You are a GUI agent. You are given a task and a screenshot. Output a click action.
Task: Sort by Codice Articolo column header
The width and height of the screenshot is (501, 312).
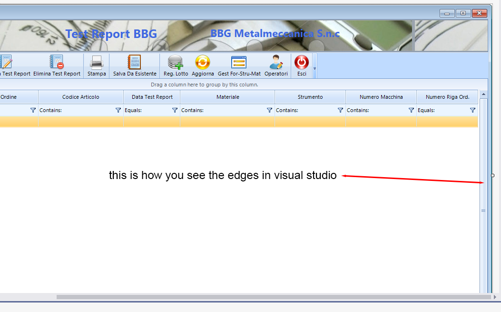[x=81, y=97]
